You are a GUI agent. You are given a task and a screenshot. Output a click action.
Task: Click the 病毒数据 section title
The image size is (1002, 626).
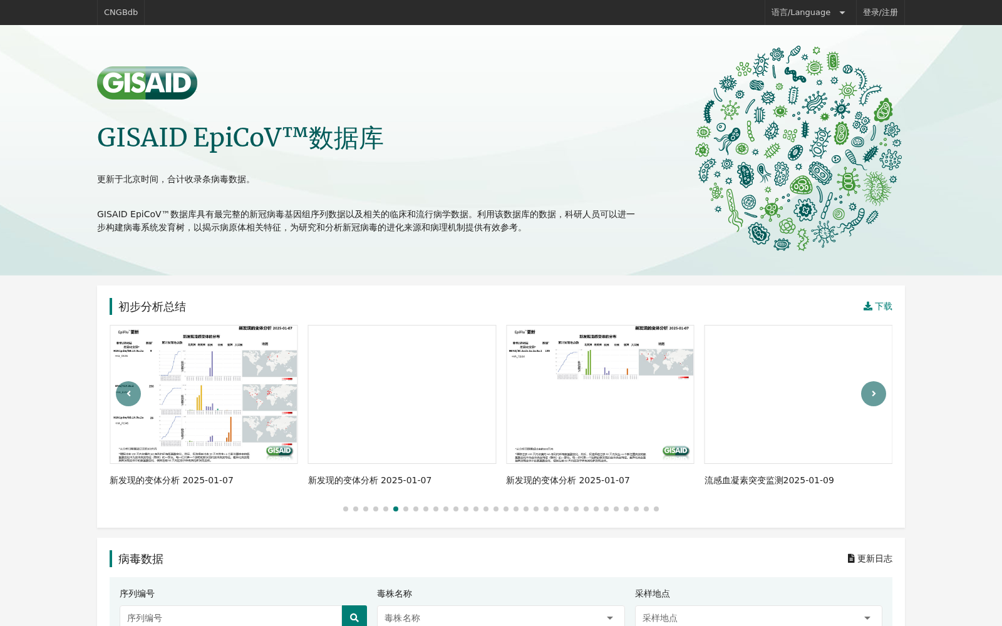(141, 559)
